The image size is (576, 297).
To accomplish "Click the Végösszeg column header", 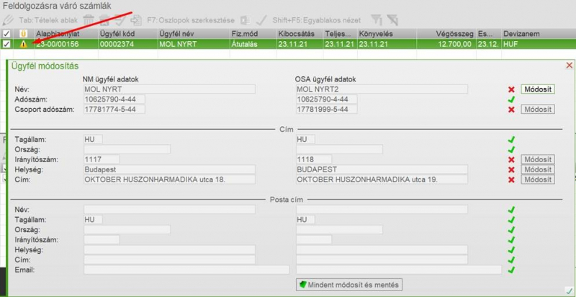I will click(x=446, y=34).
